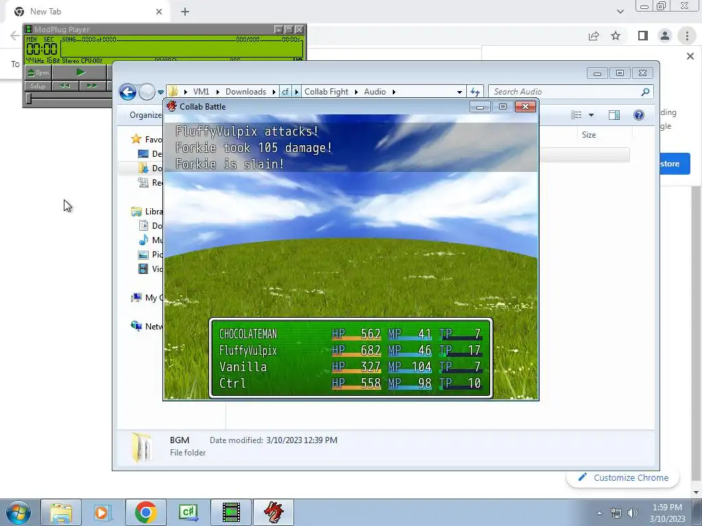The height and width of the screenshot is (526, 702).
Task: Click the Size column header
Action: coord(589,135)
